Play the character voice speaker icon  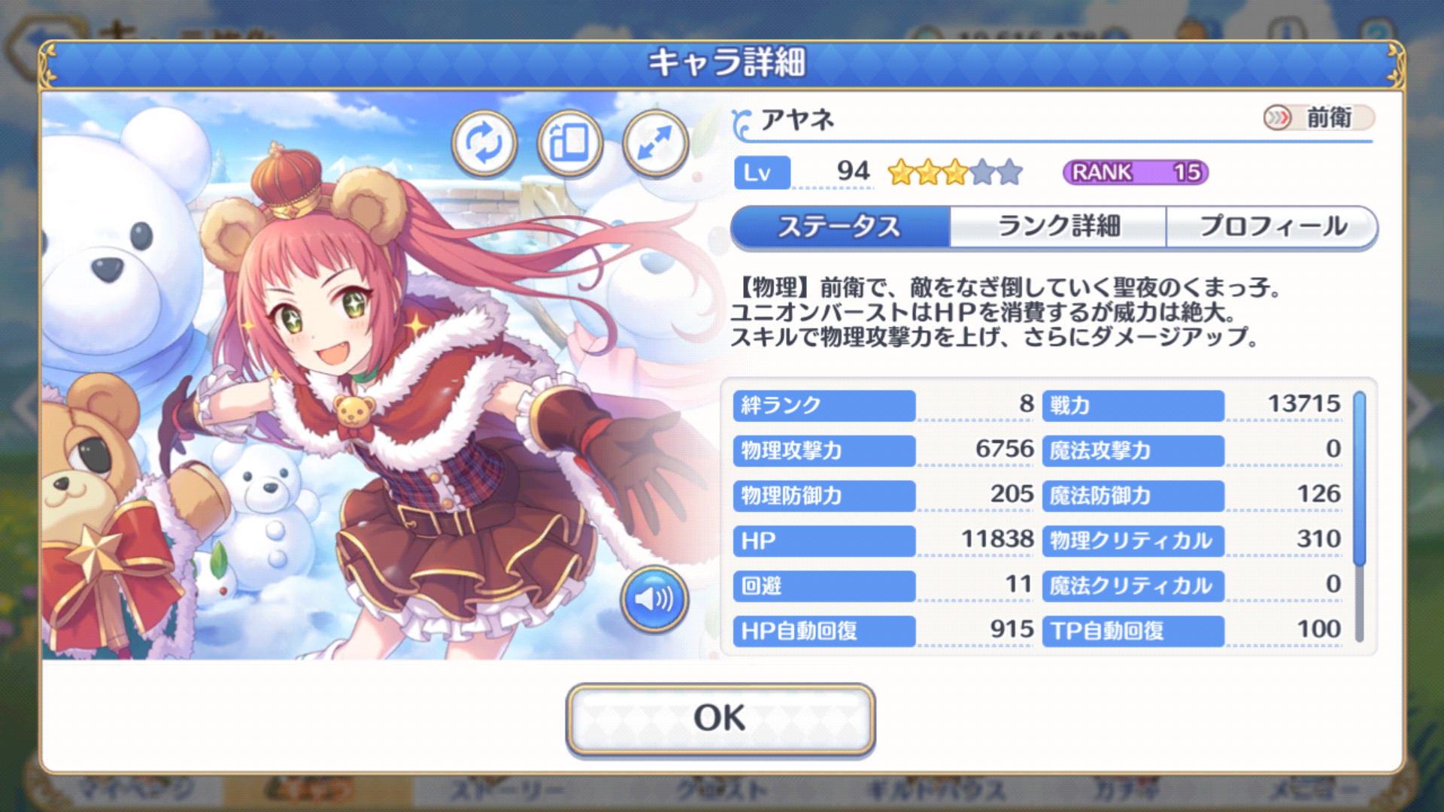654,599
